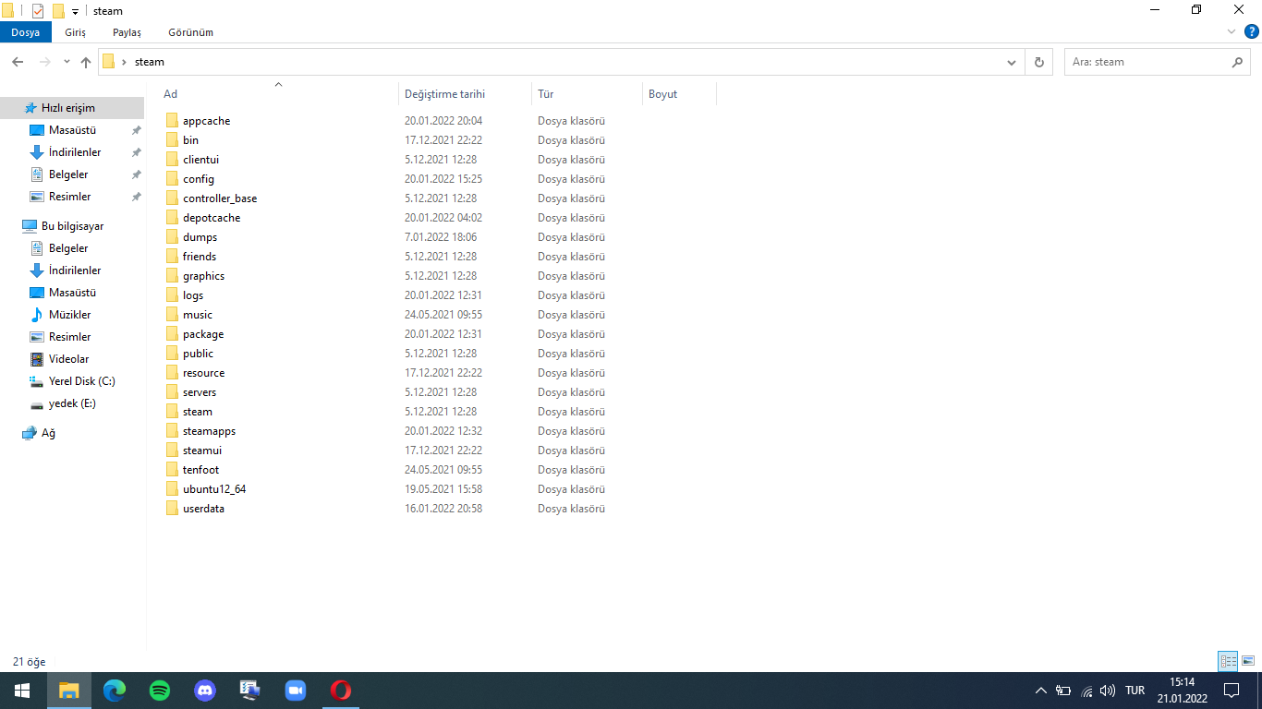
Task: Sort by the Tür column header
Action: coord(588,94)
